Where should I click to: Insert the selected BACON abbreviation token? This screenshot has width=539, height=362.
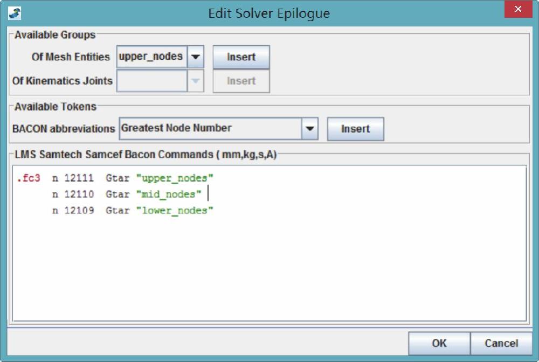tap(355, 129)
